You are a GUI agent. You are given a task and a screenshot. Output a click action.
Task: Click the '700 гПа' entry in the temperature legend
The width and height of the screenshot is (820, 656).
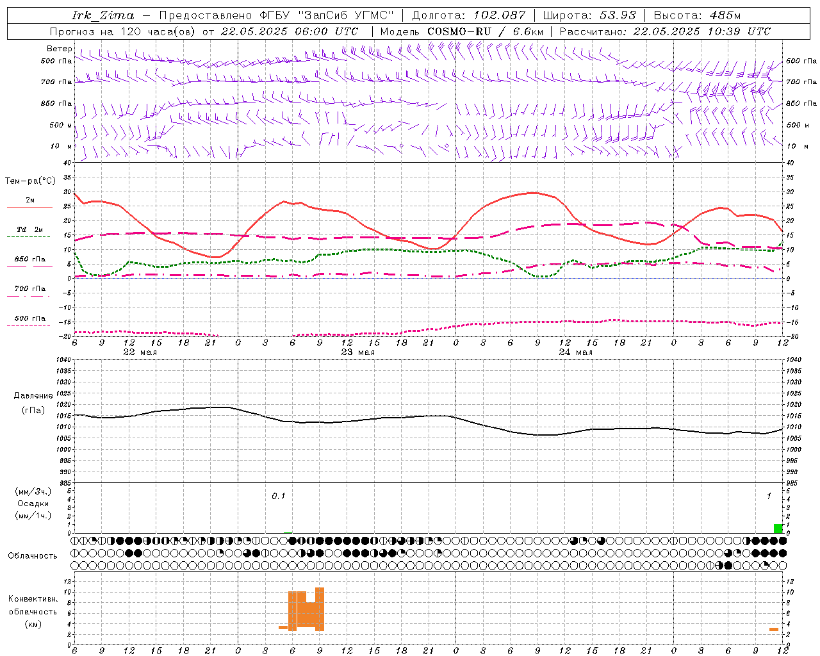click(30, 288)
